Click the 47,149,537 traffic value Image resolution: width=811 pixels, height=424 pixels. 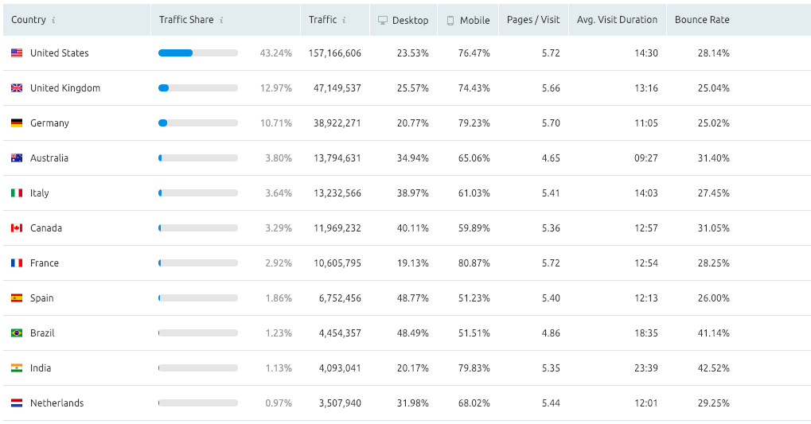[337, 88]
